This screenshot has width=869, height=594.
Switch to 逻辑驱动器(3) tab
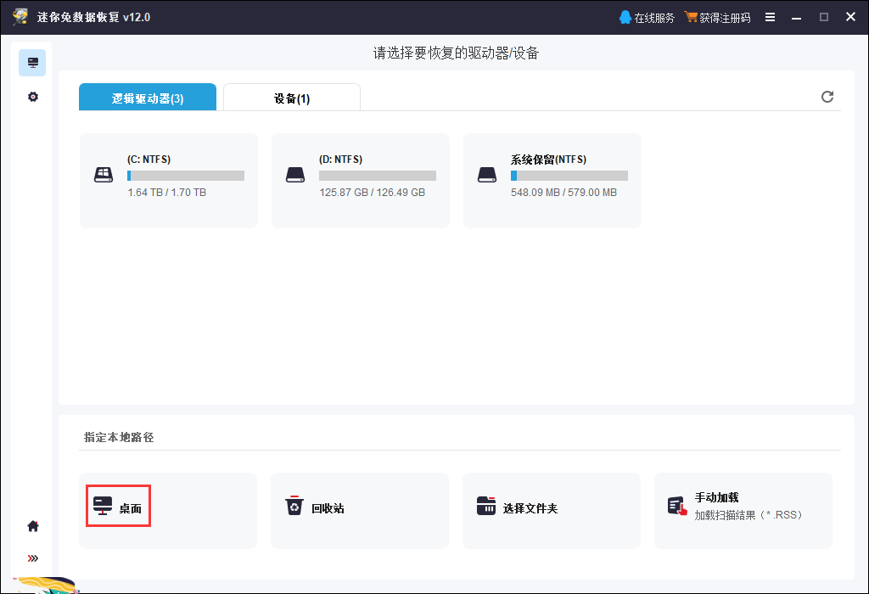click(x=148, y=98)
